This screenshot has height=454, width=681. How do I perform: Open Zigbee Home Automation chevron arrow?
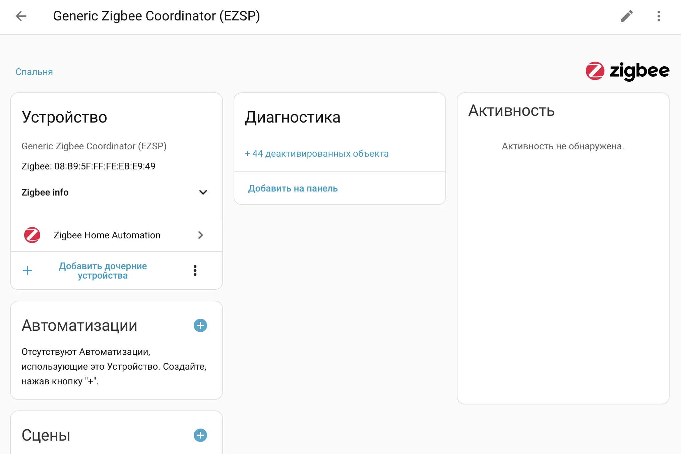200,235
